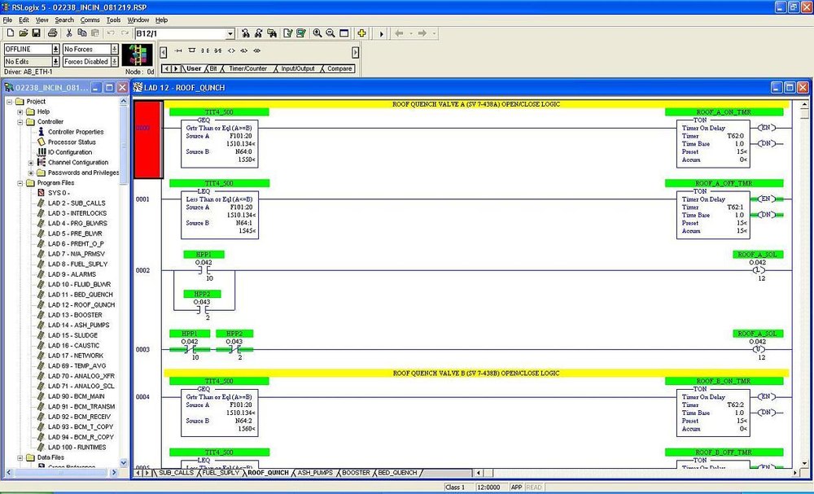Open the OFFLINE mode dropdown
This screenshot has height=494, width=814.
click(55, 49)
